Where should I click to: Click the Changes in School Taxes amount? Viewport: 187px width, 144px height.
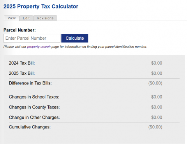point(157,97)
